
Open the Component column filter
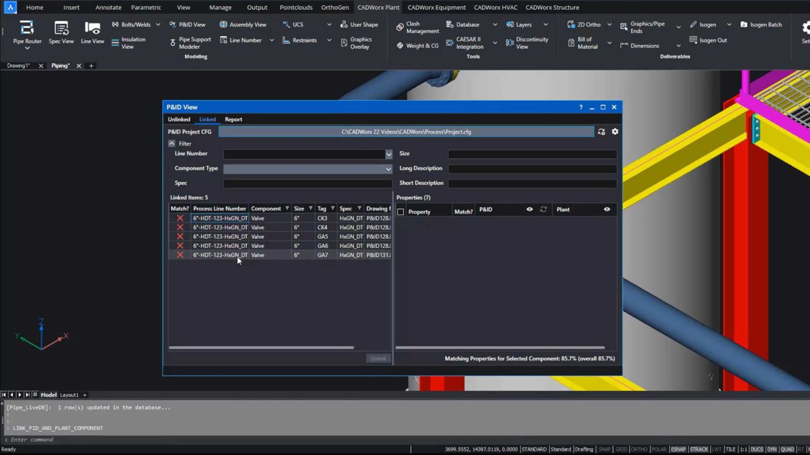tap(287, 208)
